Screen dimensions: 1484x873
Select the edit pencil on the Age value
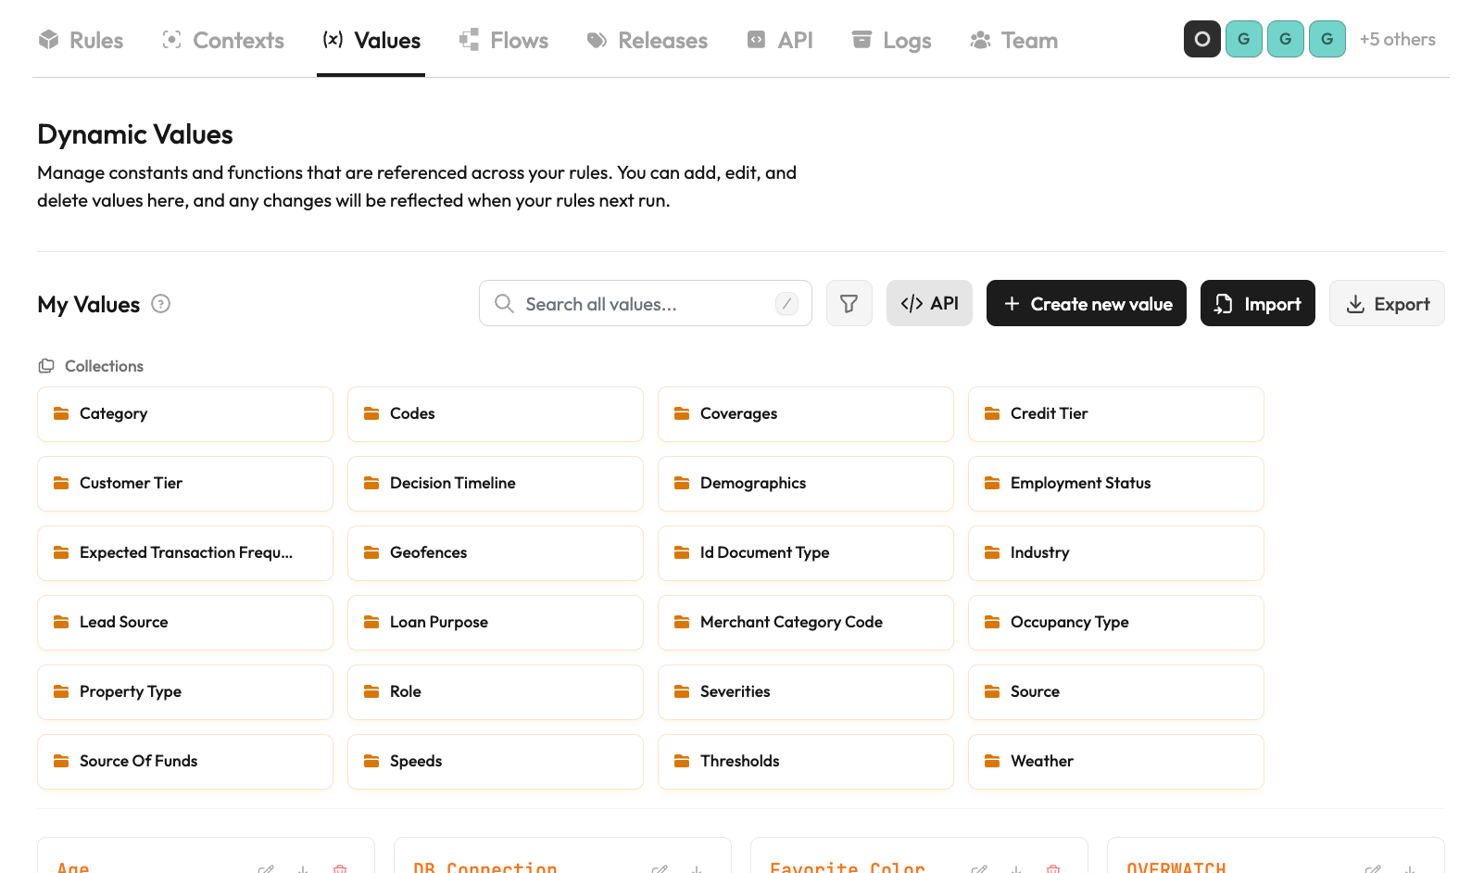tap(266, 868)
